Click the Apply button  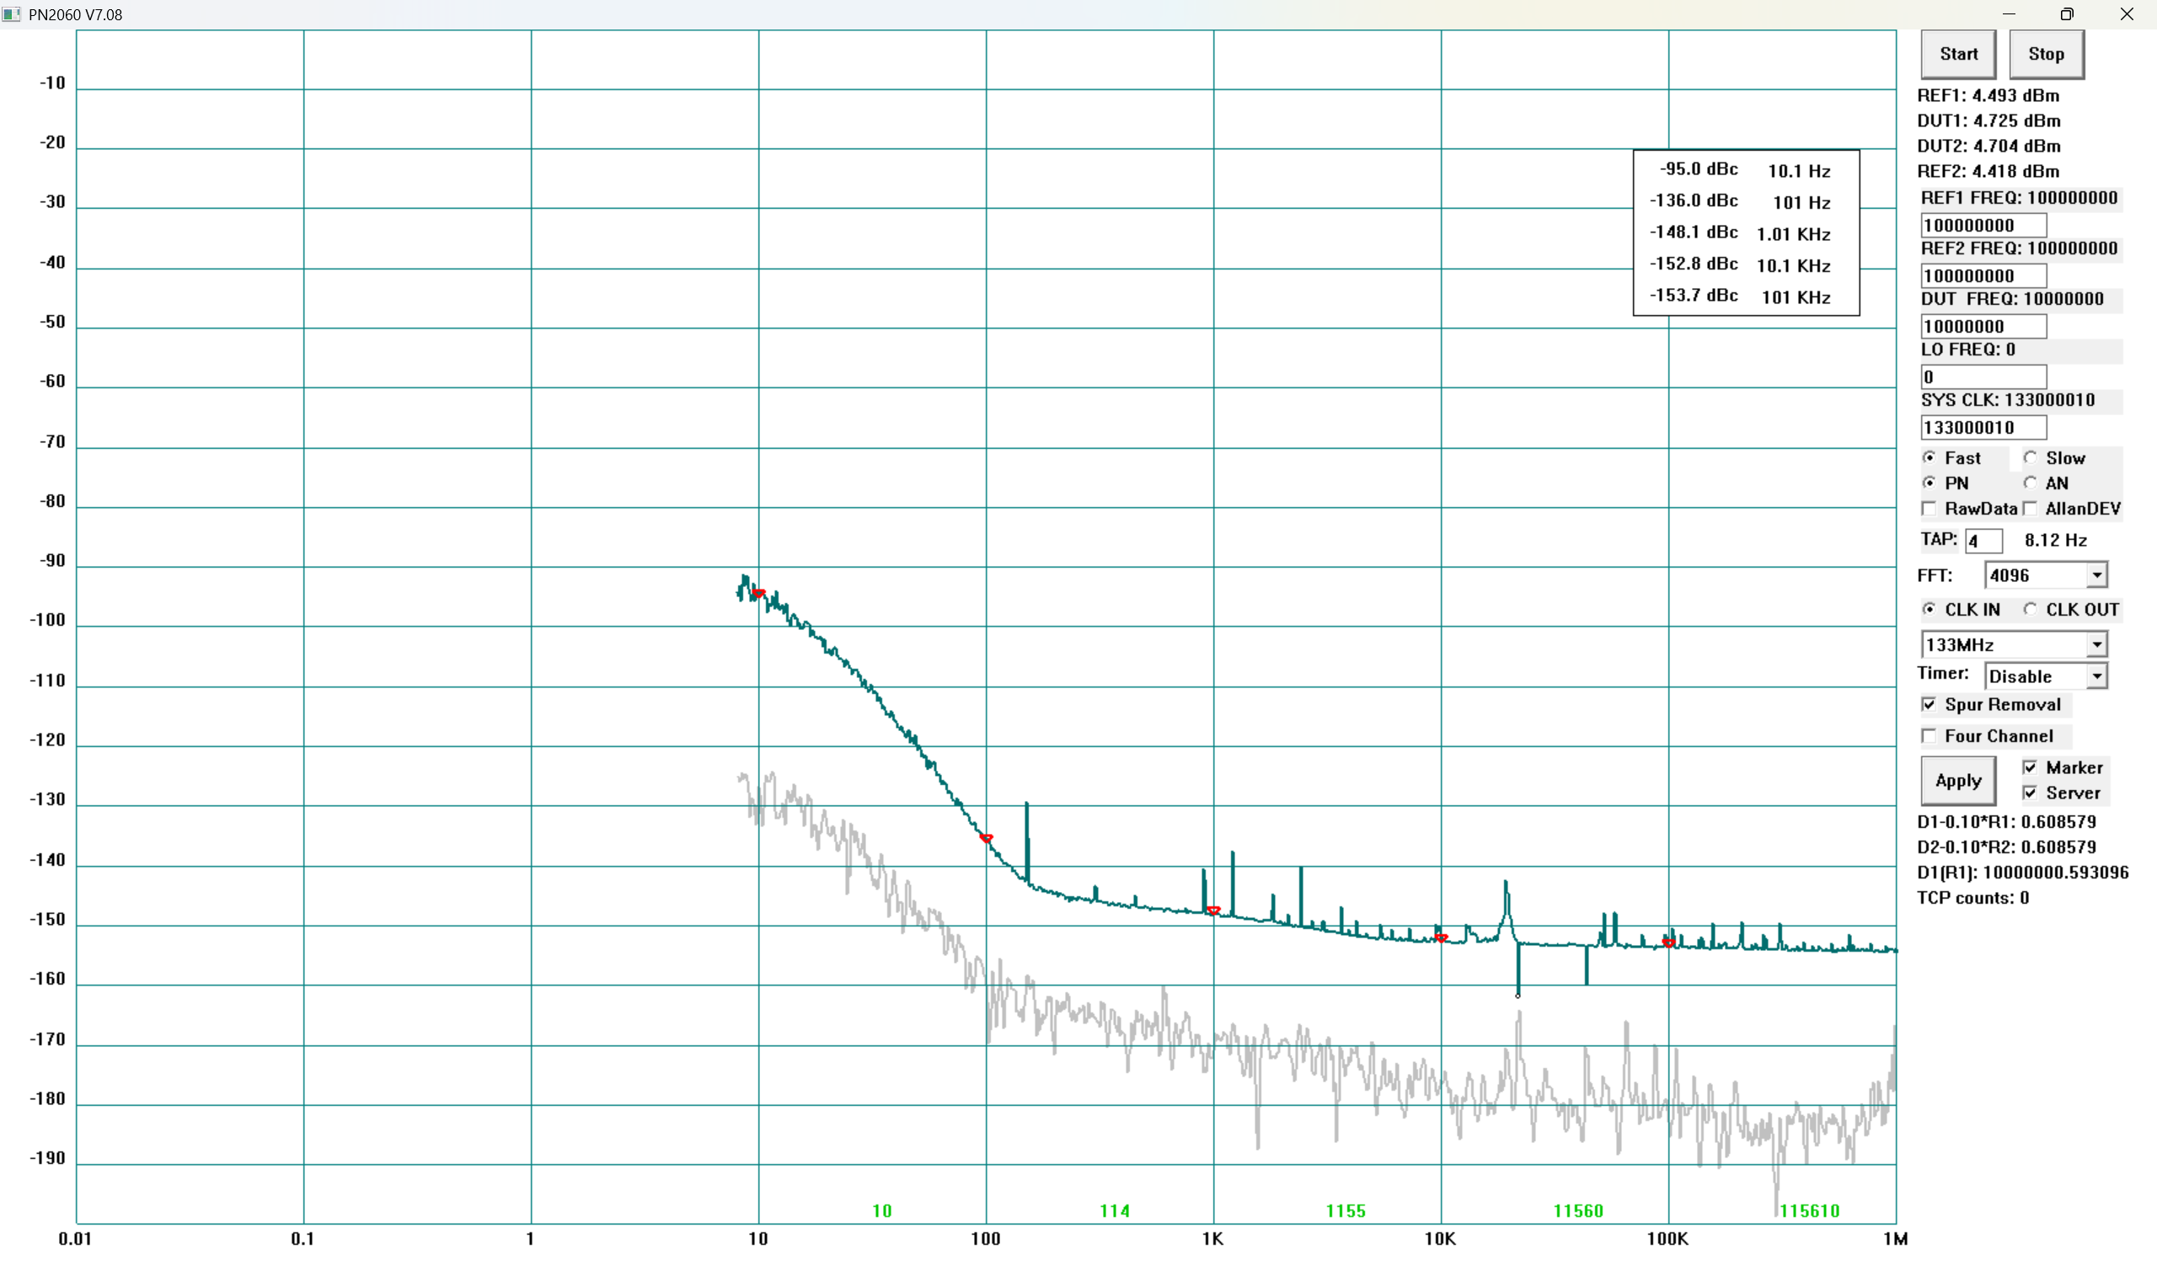(x=1957, y=781)
